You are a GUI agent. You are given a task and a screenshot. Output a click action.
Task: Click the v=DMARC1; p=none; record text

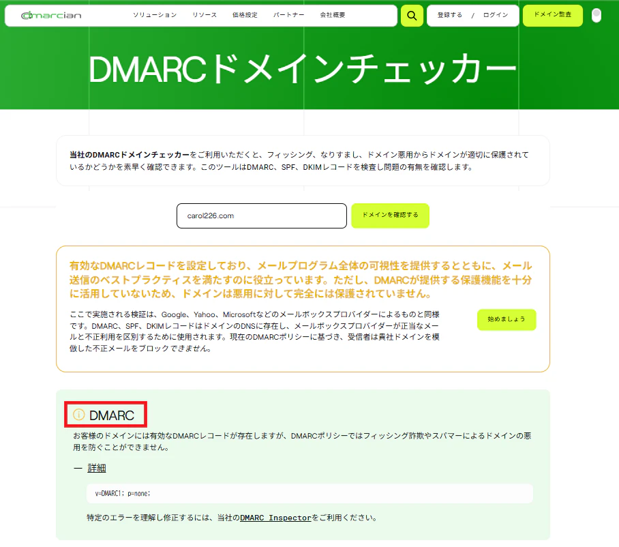123,493
